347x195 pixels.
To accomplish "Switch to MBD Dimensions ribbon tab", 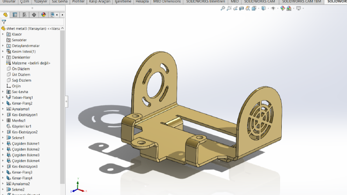I will click(167, 2).
